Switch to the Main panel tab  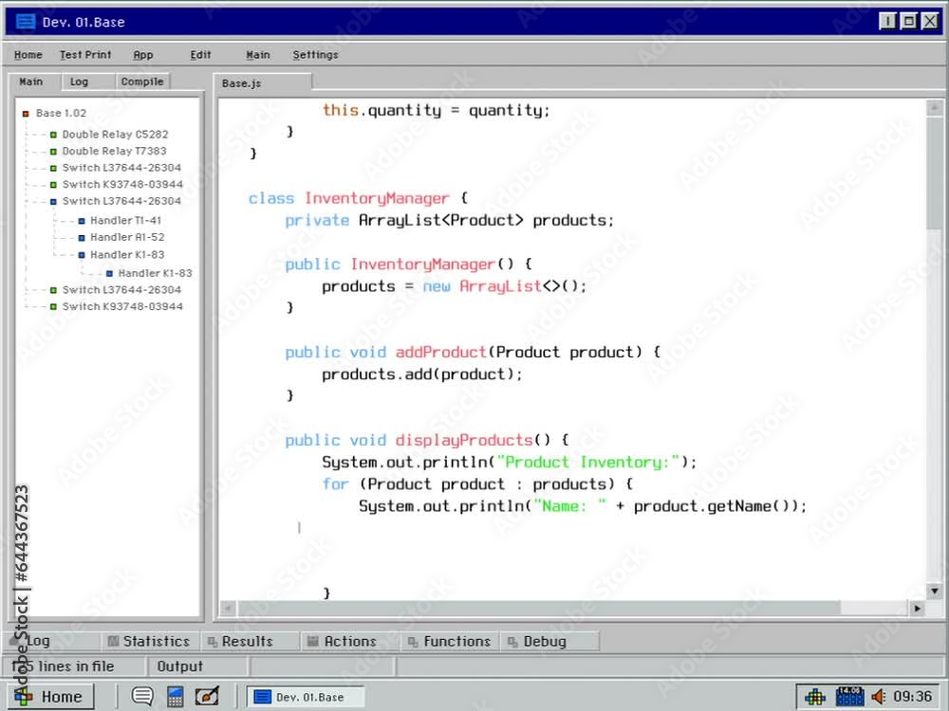(31, 82)
